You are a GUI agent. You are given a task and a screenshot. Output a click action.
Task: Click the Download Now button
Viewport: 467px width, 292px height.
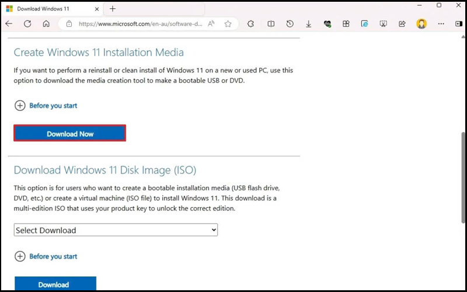(70, 133)
